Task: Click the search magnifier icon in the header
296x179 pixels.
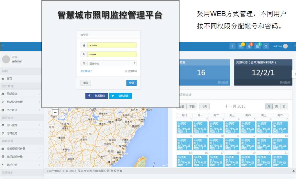Action: 266,47
